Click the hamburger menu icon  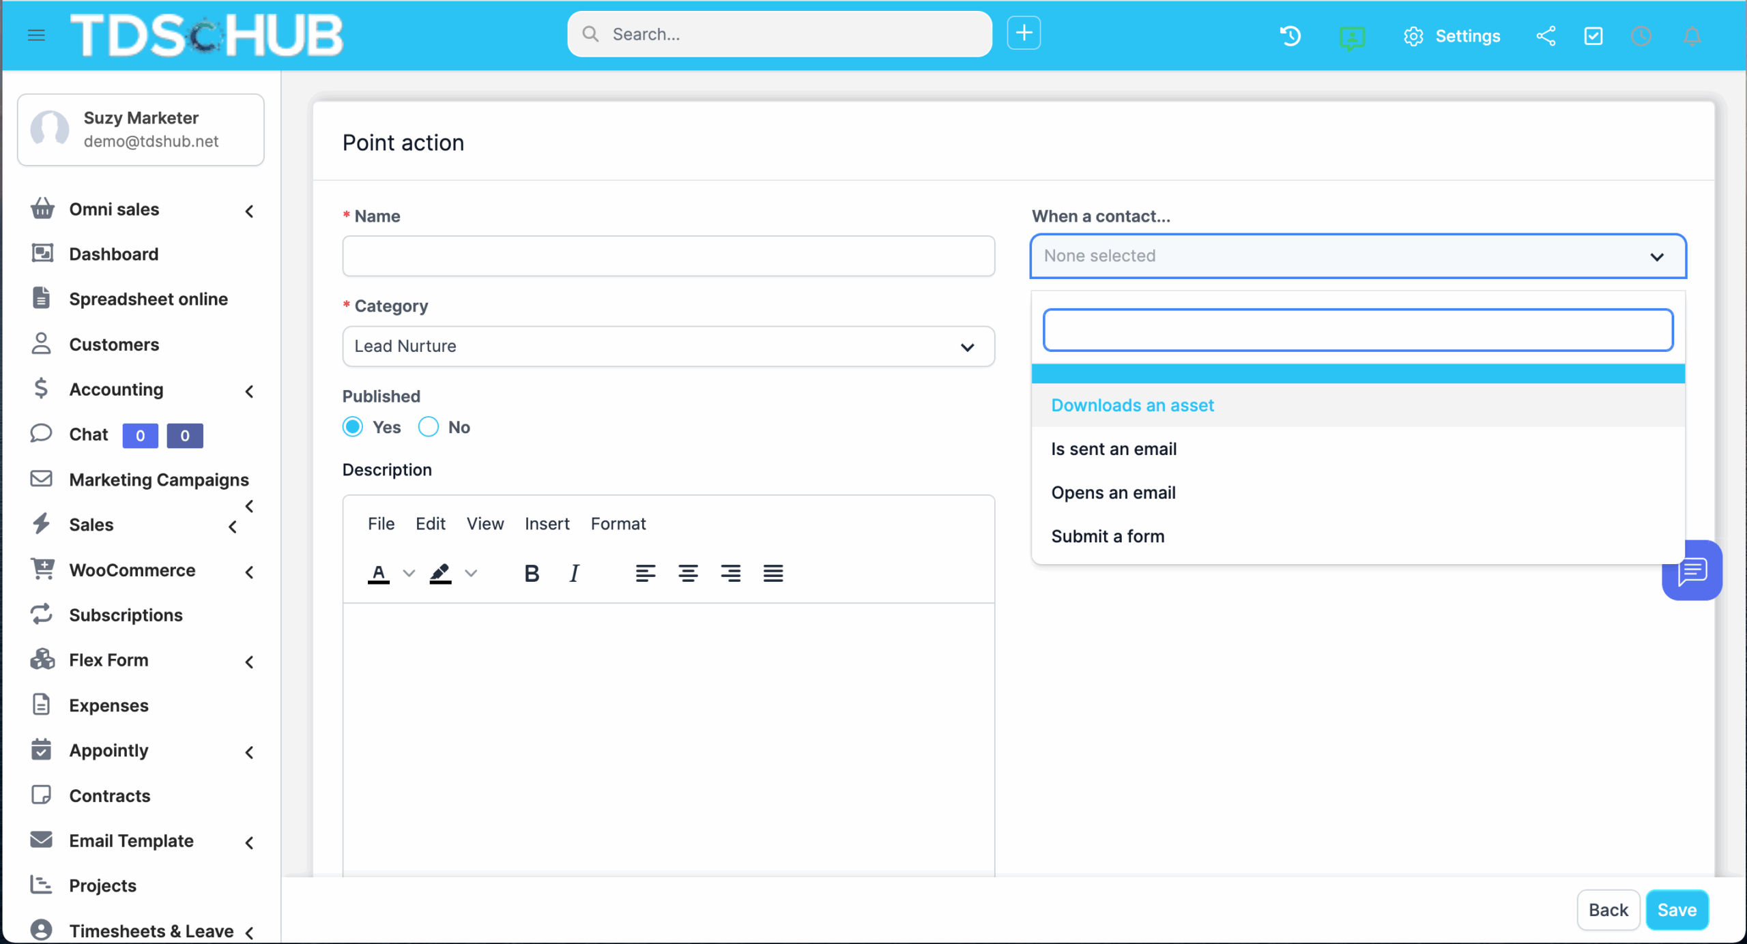click(x=36, y=35)
